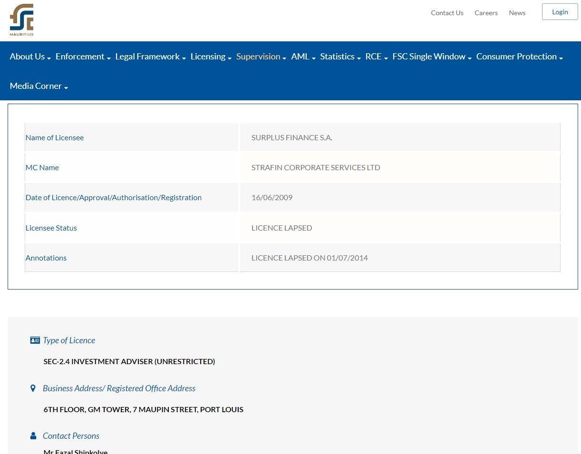Click the Contact Persons user icon

(33, 436)
